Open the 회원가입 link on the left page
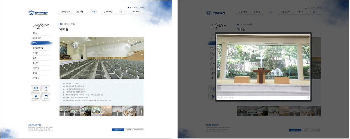Image resolution: width=350 pixels, height=139 pixels. 142,8
